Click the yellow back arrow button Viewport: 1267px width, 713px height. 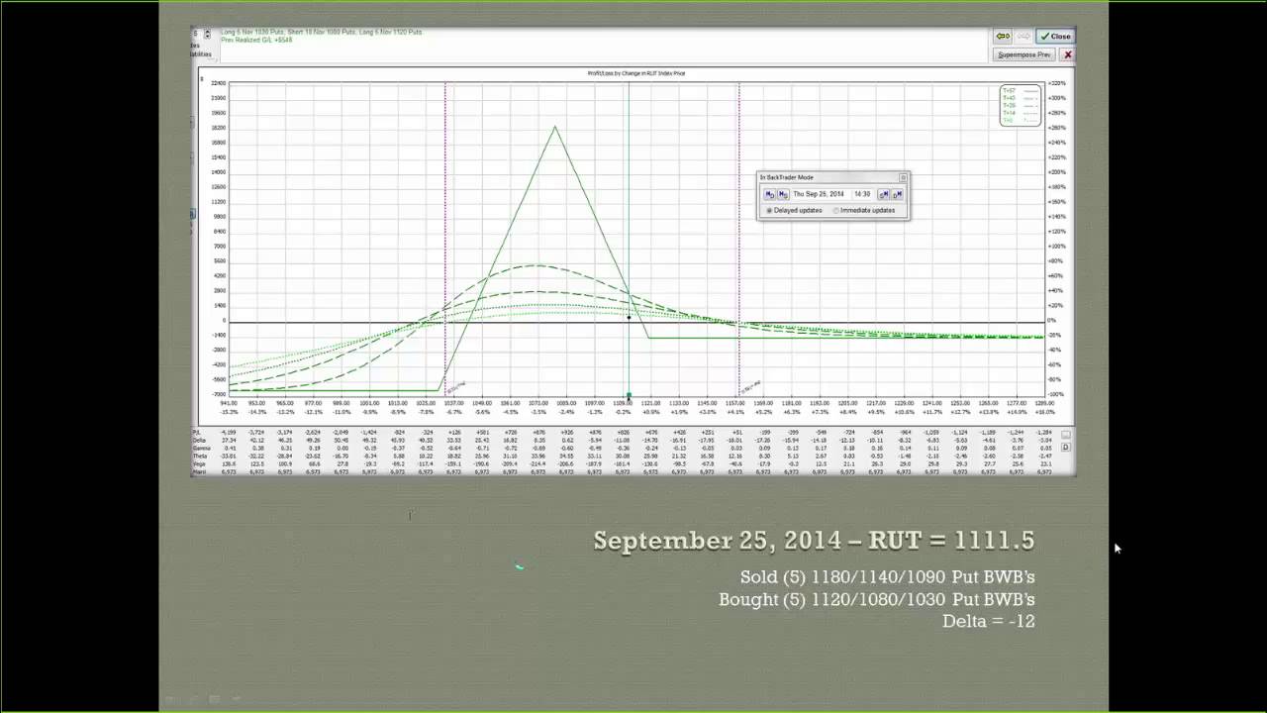click(x=1003, y=37)
